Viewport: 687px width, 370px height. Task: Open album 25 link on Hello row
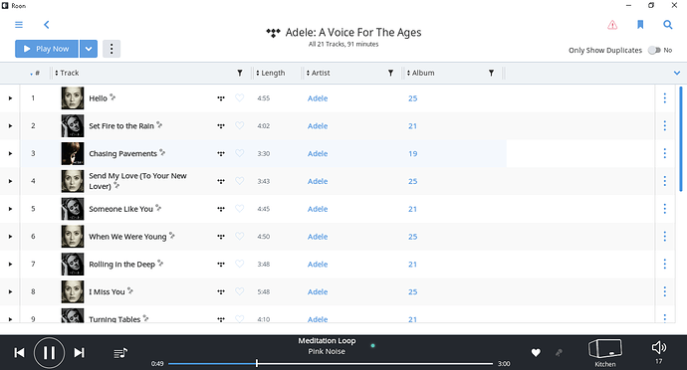(413, 98)
